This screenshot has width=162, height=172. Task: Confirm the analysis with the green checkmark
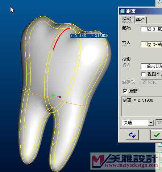(x=156, y=135)
